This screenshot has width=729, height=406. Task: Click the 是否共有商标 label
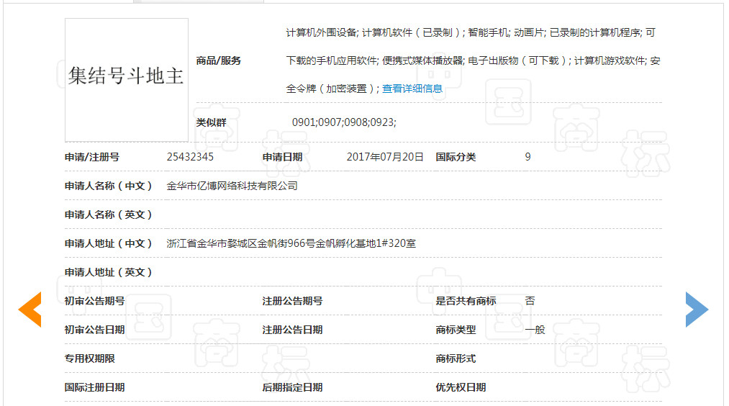coord(466,301)
